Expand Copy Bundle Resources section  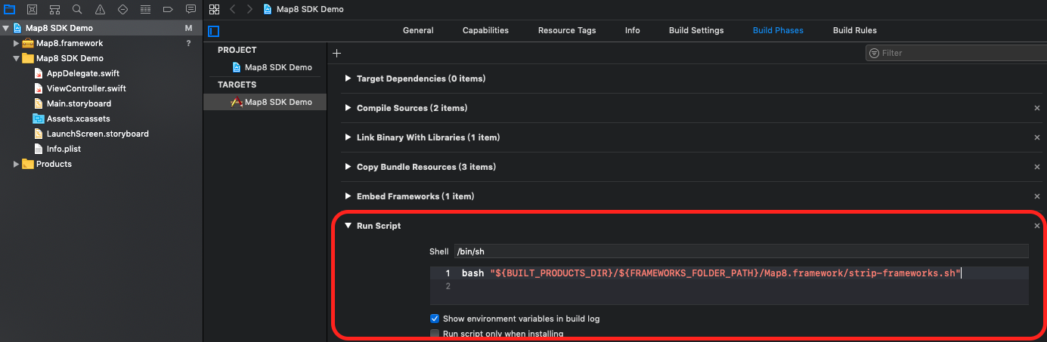[348, 167]
